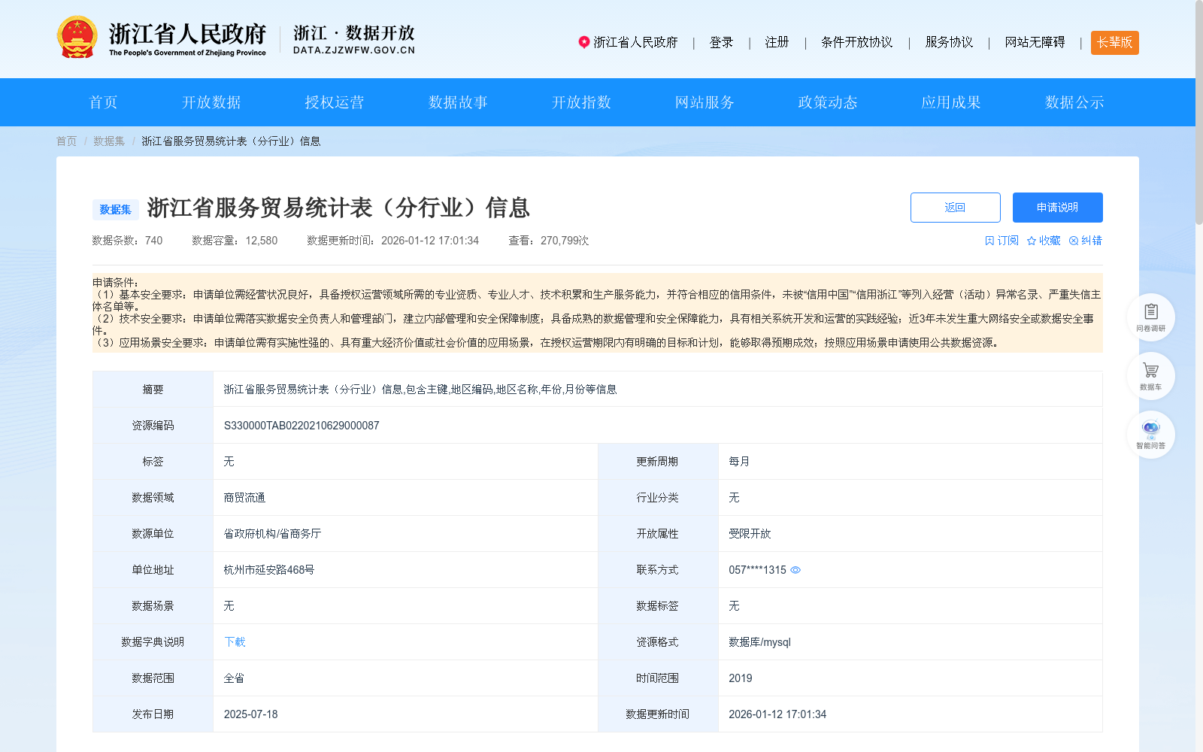Open the 应用成果 menu item
This screenshot has width=1203, height=752.
coord(951,102)
